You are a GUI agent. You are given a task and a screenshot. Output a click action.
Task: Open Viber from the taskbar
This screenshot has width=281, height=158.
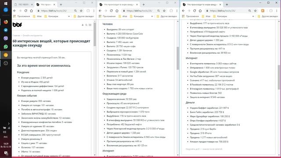(6, 38)
